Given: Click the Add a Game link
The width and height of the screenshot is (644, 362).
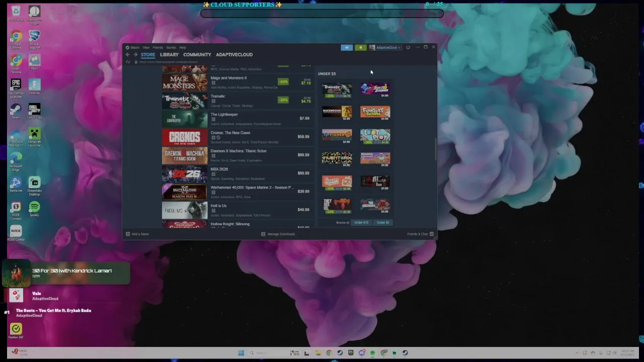Looking at the screenshot, I should point(140,234).
